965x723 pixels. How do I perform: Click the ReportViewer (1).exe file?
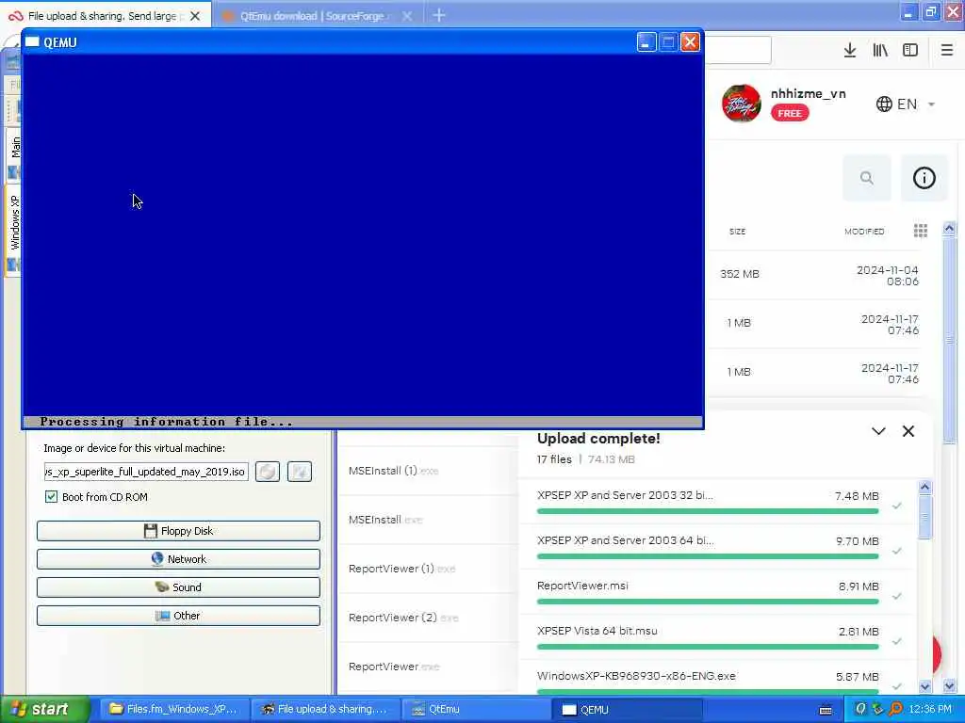401,569
